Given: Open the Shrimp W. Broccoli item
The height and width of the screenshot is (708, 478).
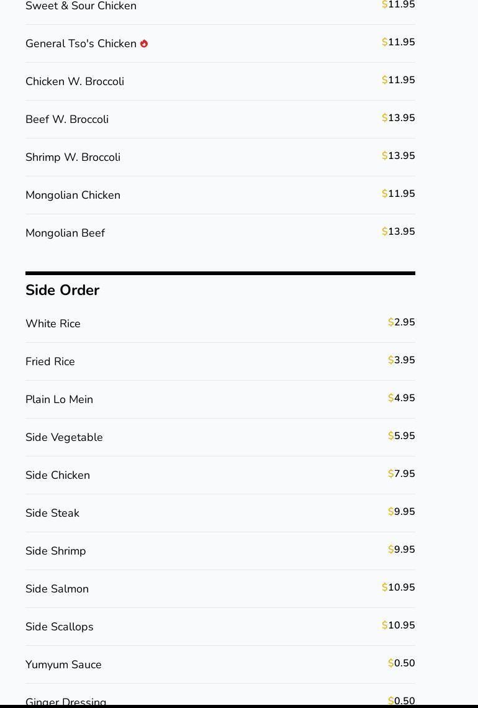Looking at the screenshot, I should [220, 157].
